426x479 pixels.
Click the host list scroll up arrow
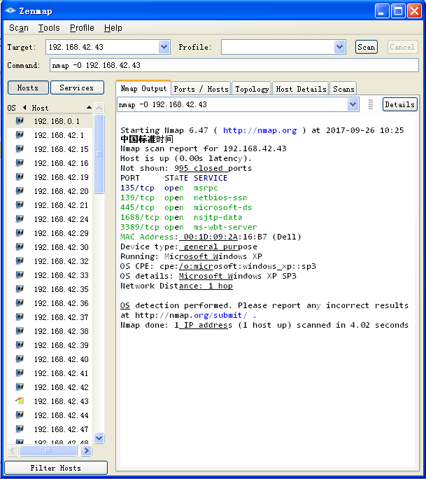(x=99, y=108)
